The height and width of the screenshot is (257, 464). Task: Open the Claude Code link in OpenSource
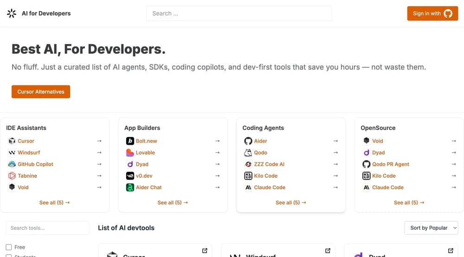(387, 187)
